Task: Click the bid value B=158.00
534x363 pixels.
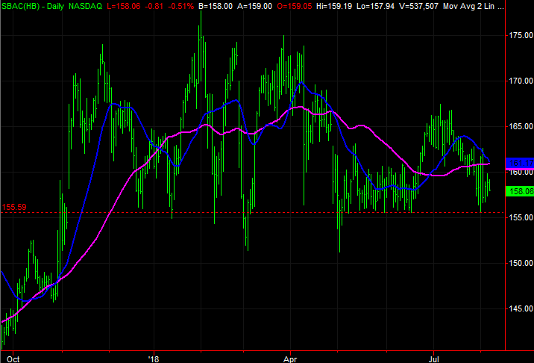Action: [216, 6]
